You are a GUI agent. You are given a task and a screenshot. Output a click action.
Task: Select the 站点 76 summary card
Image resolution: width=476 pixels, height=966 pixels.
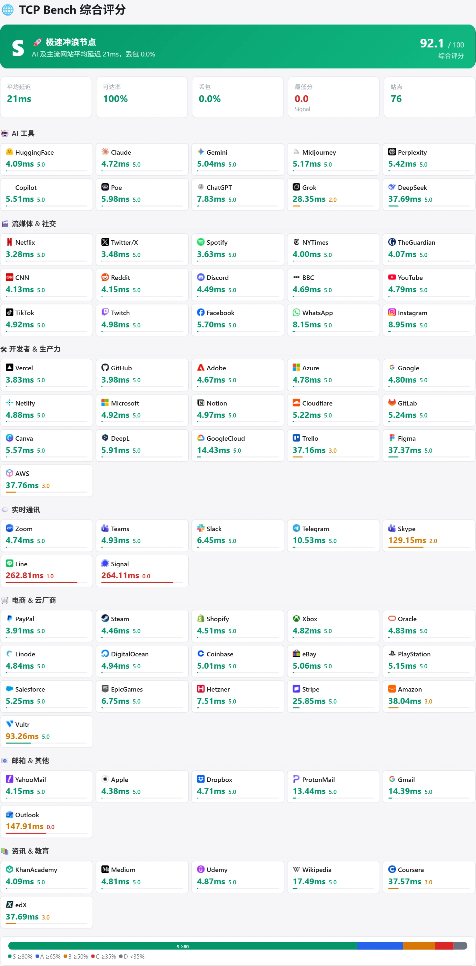429,98
